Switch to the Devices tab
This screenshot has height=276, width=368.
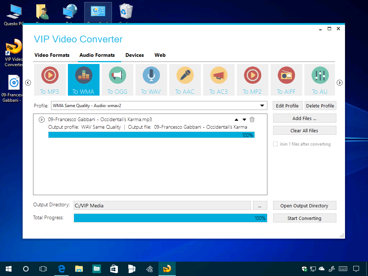(x=134, y=55)
